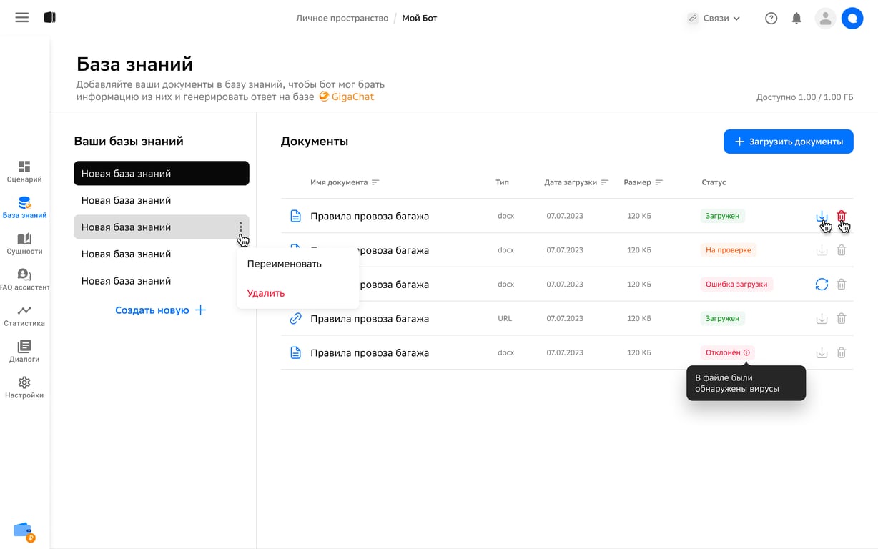Click the В файле были обнаружены вирусы tooltip
Screen dimensions: 878x549
pyautogui.click(x=746, y=383)
